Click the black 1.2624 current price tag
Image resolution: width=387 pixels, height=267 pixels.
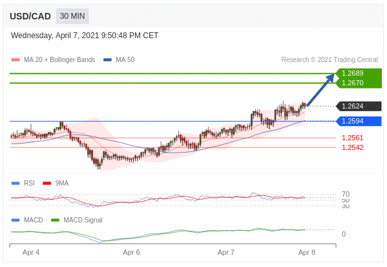(359, 106)
